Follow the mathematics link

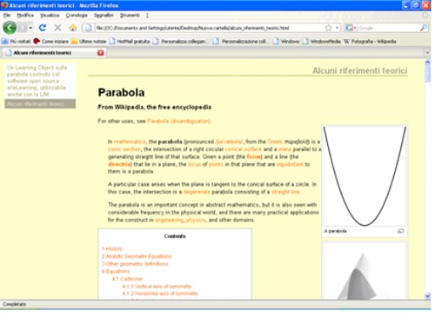[x=130, y=142]
